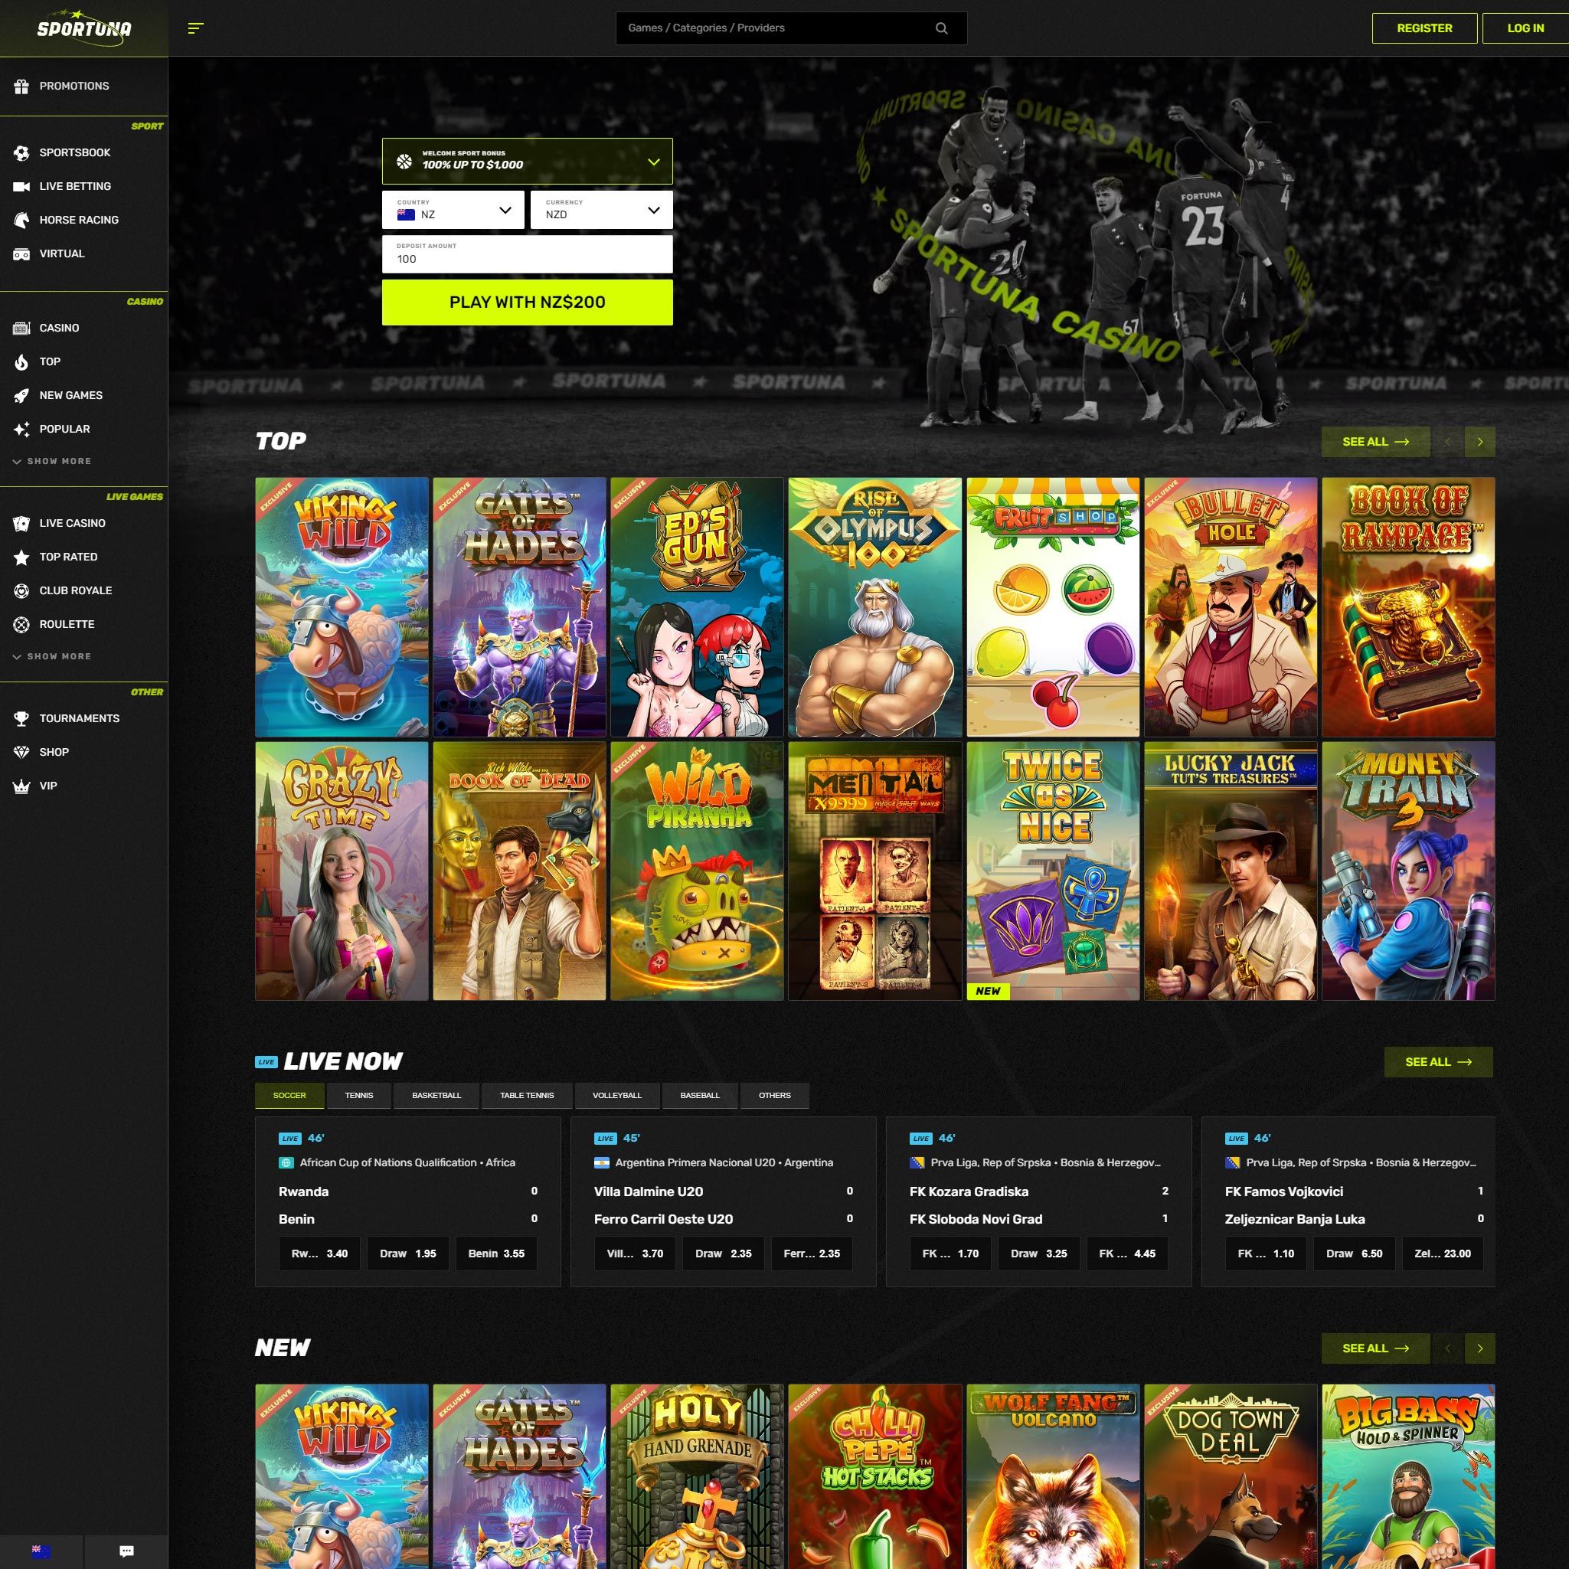
Task: Bet on Benin at 3.55
Action: click(496, 1254)
